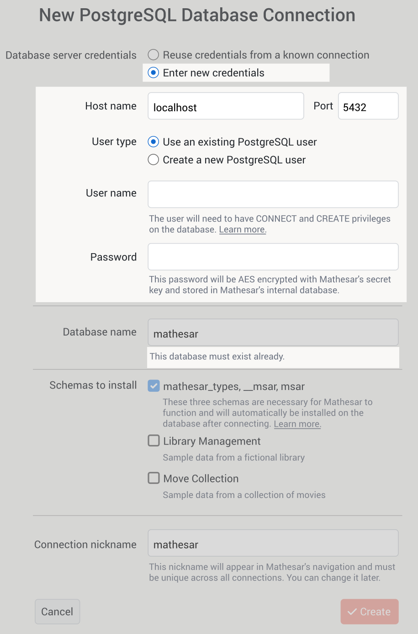Click the Database name field
Image resolution: width=418 pixels, height=634 pixels.
pos(273,332)
